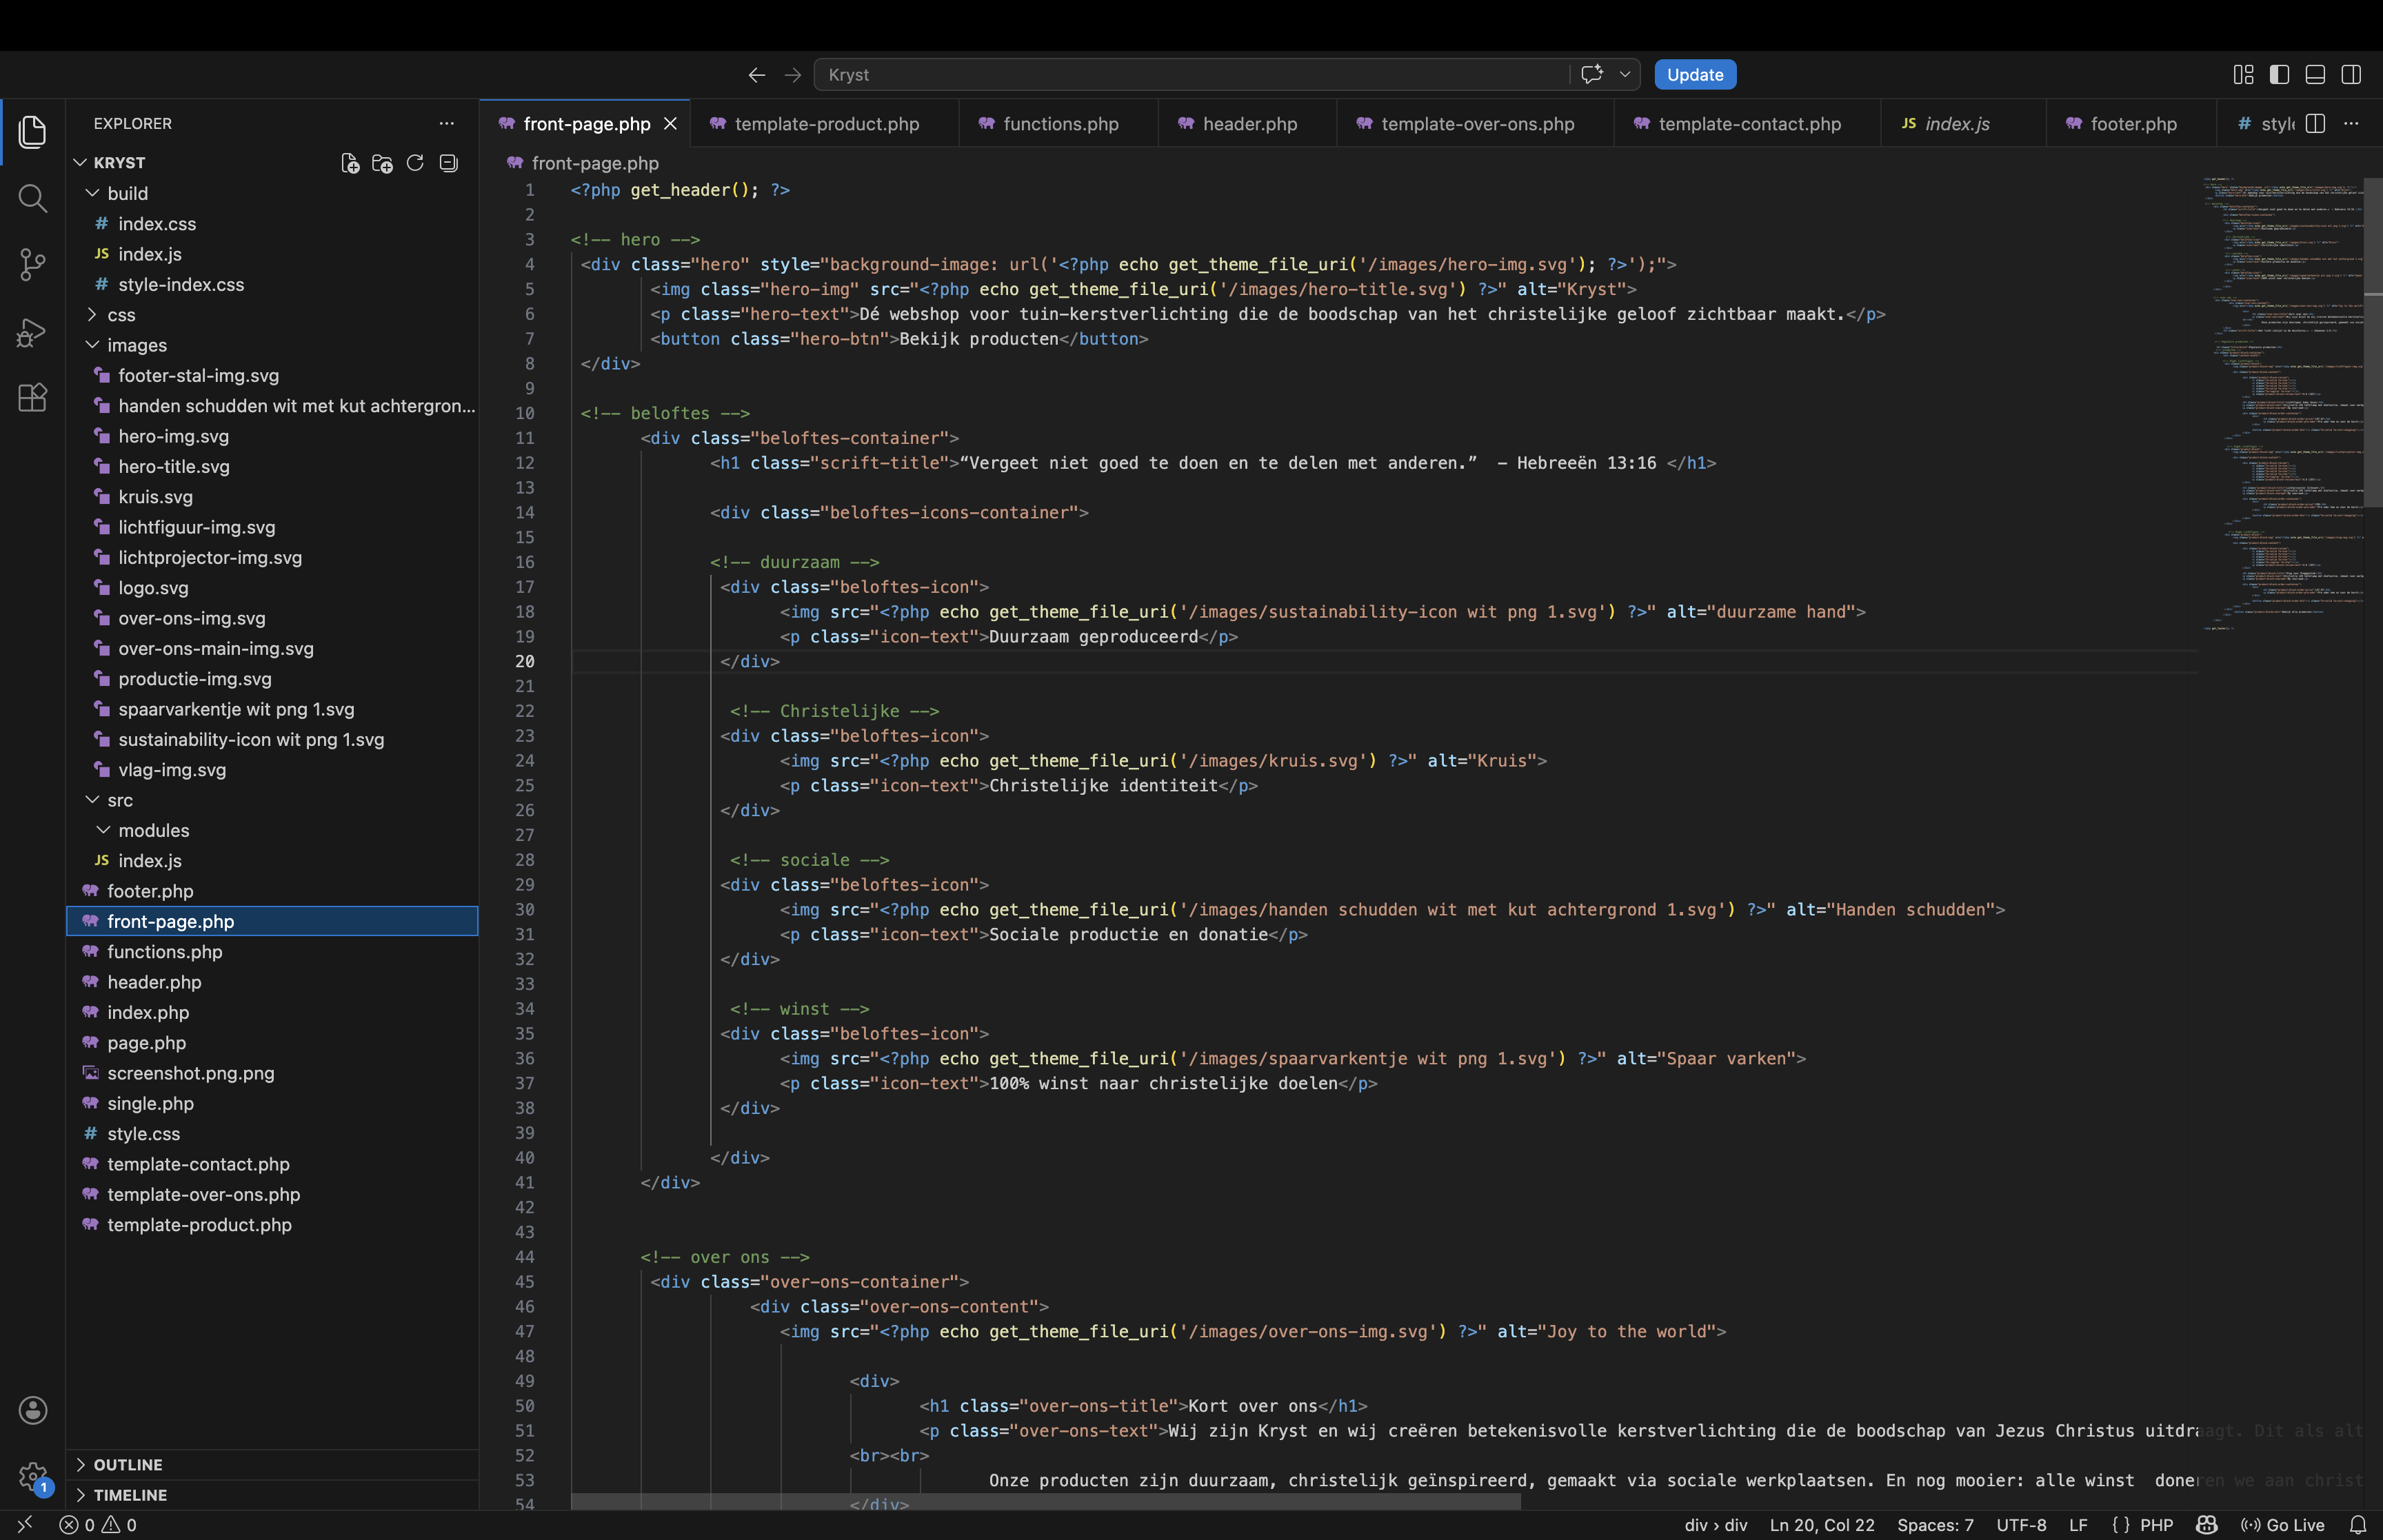The height and width of the screenshot is (1540, 2383).
Task: Open the Manage gear icon
Action: [x=32, y=1476]
